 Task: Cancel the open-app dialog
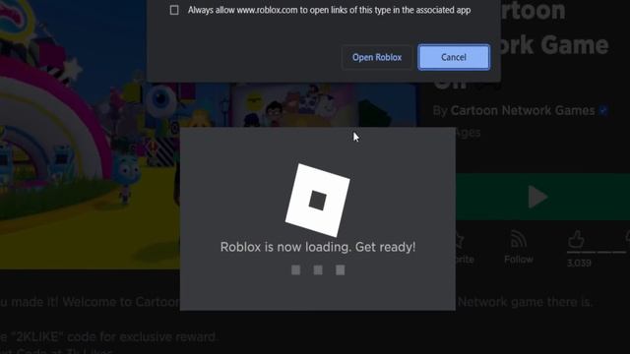[454, 57]
